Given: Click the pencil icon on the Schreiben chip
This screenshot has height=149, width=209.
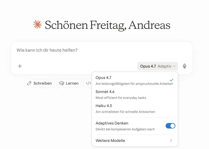Looking at the screenshot, I should click(29, 83).
